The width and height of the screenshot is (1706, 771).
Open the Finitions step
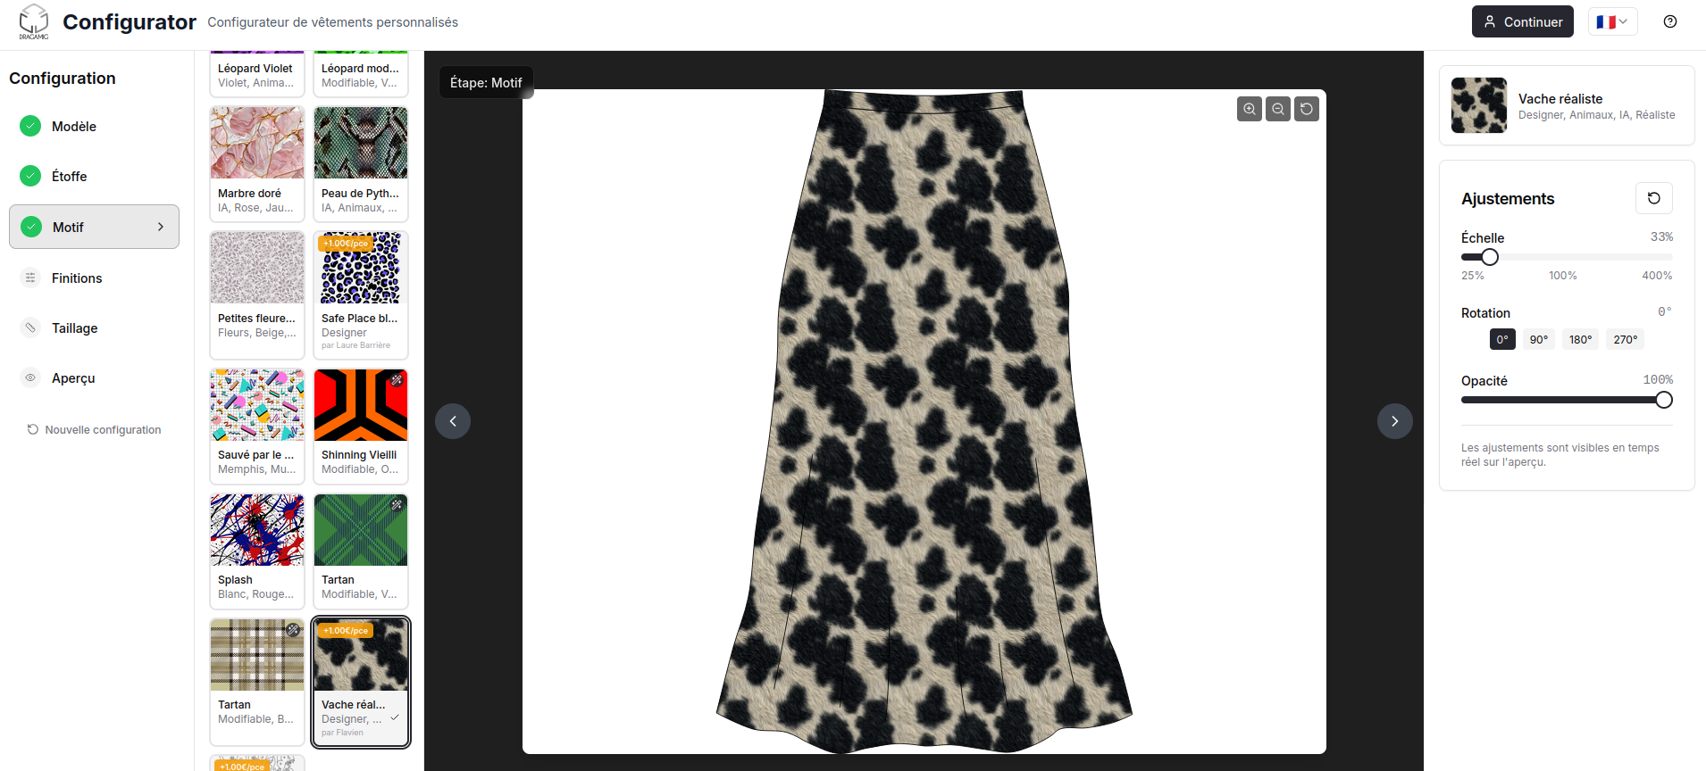tap(94, 278)
